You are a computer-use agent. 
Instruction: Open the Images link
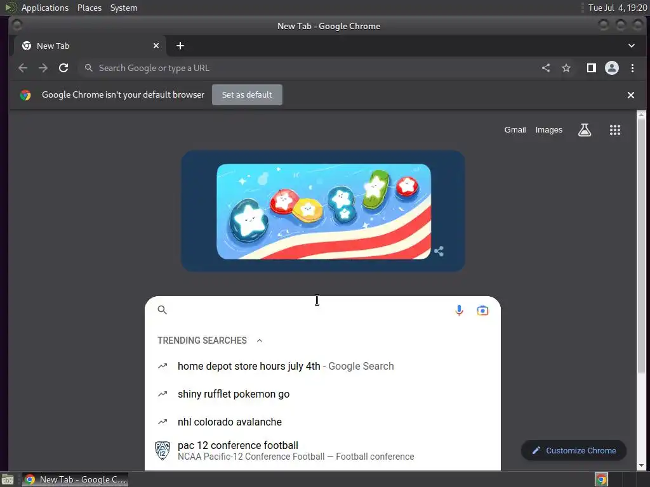(x=549, y=129)
